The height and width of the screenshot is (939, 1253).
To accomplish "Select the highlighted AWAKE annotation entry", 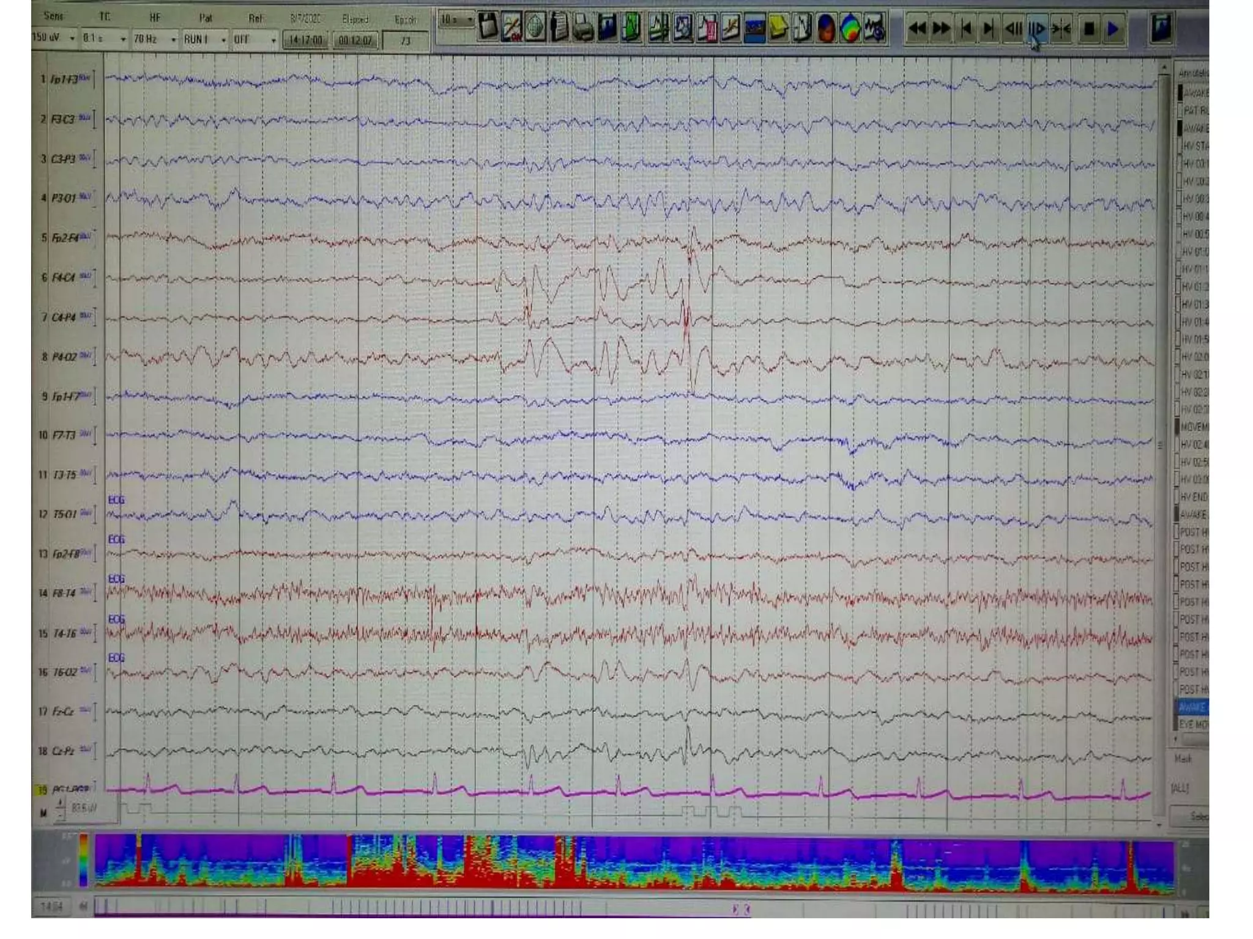I will pyautogui.click(x=1192, y=707).
